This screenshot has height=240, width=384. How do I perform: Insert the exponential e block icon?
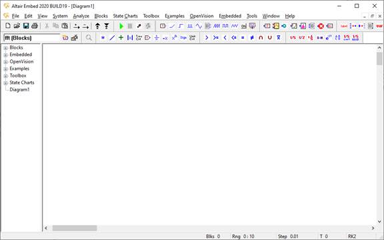pos(329,38)
